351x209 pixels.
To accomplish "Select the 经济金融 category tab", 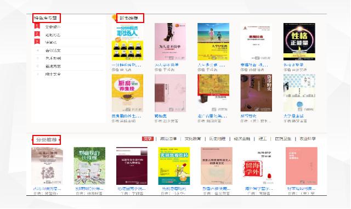I will pos(242,139).
